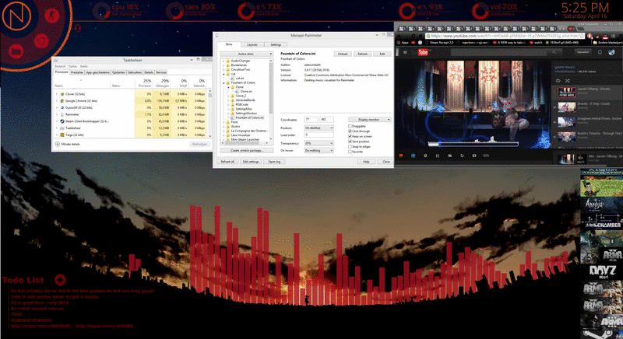Viewport: 623px width, 339px height.
Task: Open the YouTube notifications bell
Action: [x=600, y=52]
